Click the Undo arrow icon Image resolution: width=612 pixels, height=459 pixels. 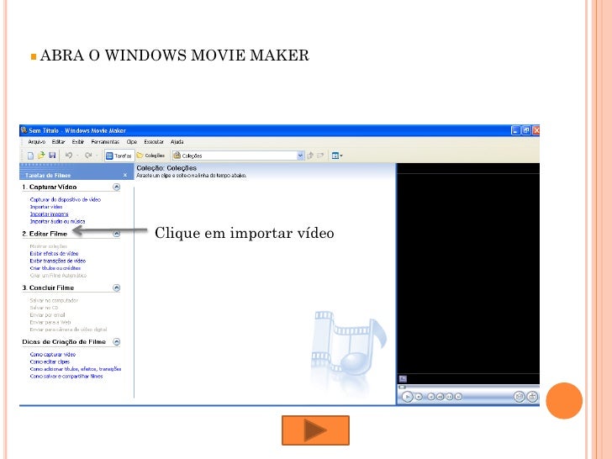[69, 156]
